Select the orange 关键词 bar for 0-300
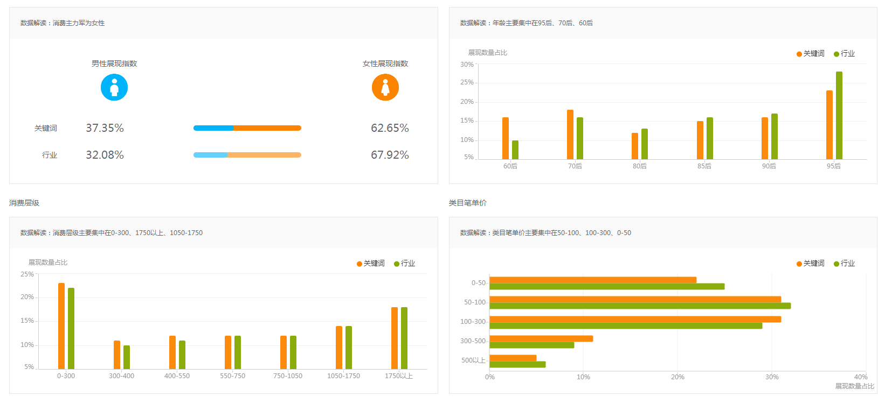Screen dimensions: 878x404 [61, 326]
